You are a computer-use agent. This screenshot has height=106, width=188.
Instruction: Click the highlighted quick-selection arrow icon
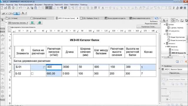[x=16, y=14]
